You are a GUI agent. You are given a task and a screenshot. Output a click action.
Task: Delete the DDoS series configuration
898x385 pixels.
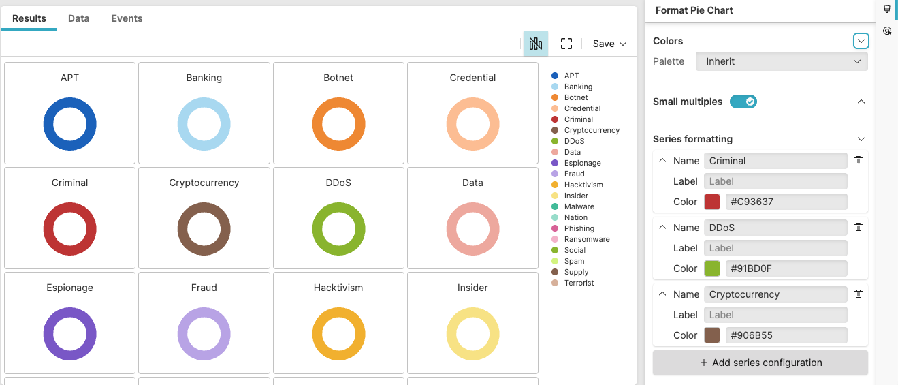point(858,227)
